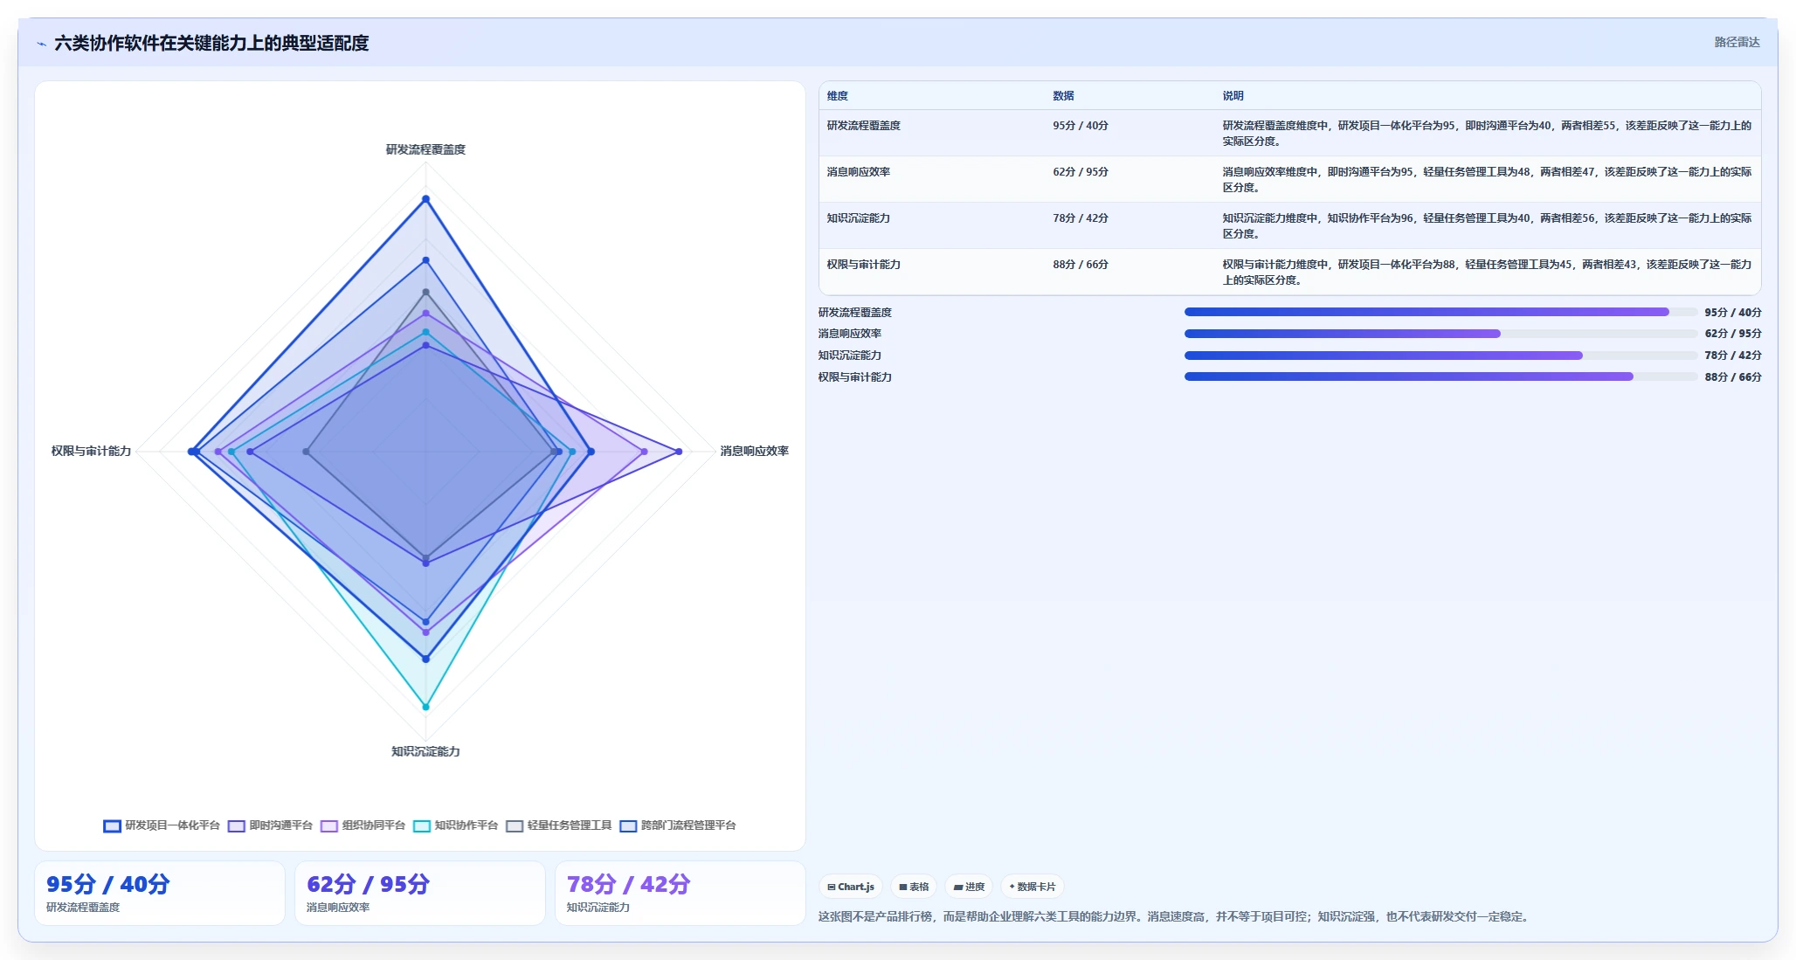The image size is (1796, 960).
Task: Click the 研发流程覆盖度 radar axis label
Action: click(x=426, y=149)
